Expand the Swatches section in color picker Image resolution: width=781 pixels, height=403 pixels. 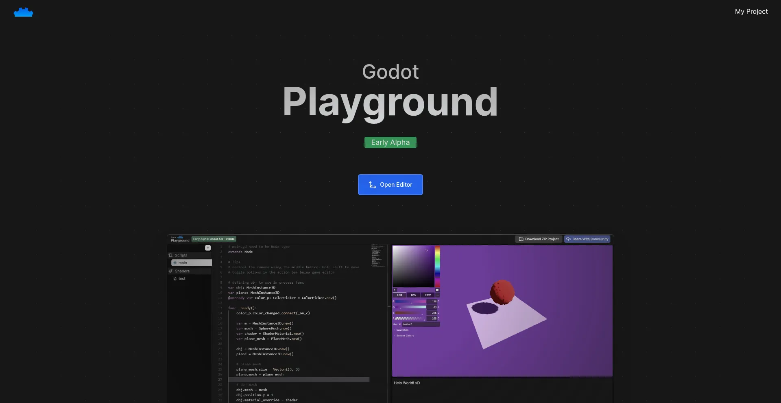point(401,330)
